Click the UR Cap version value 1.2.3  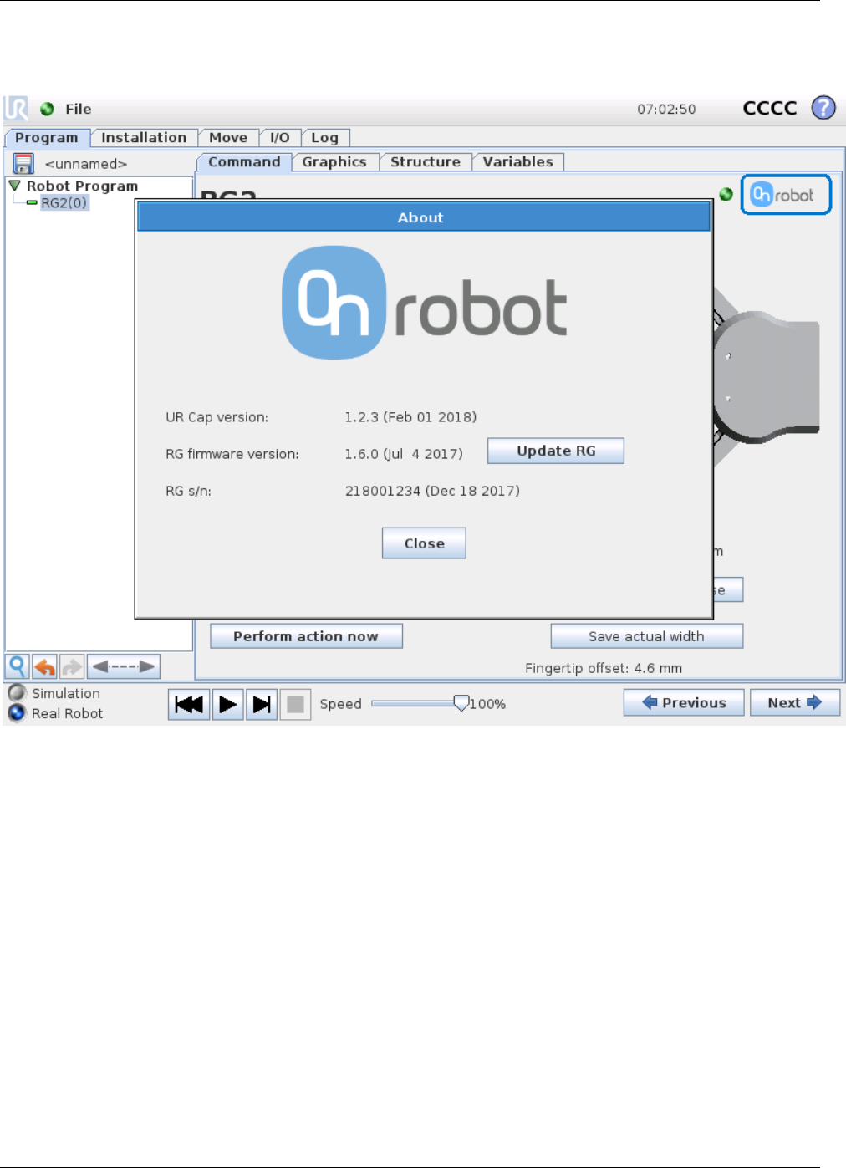pyautogui.click(x=410, y=417)
